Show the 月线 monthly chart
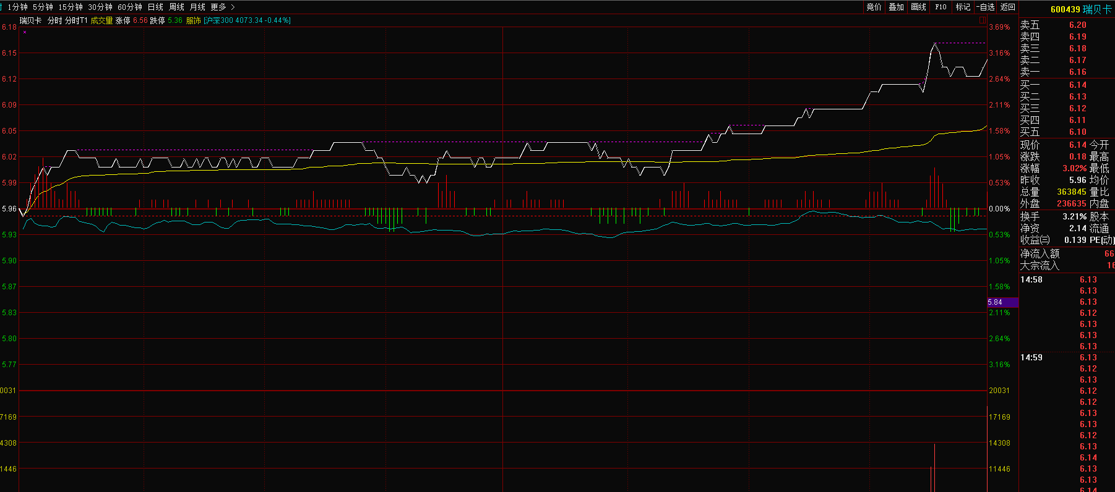Image resolution: width=1115 pixels, height=492 pixels. [x=197, y=7]
